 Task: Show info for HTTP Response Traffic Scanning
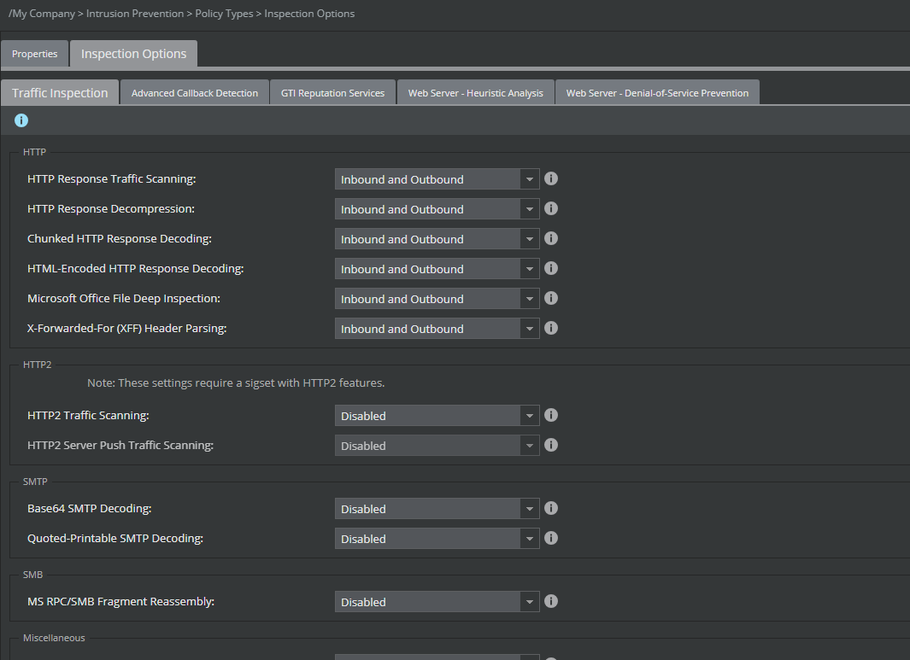pyautogui.click(x=551, y=178)
